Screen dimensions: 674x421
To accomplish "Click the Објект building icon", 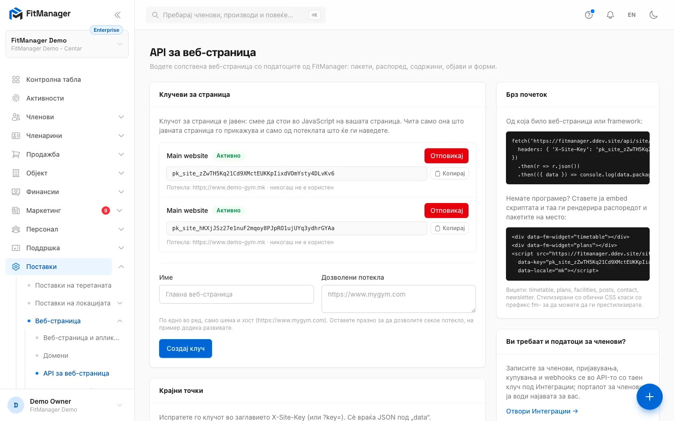I will click(16, 173).
